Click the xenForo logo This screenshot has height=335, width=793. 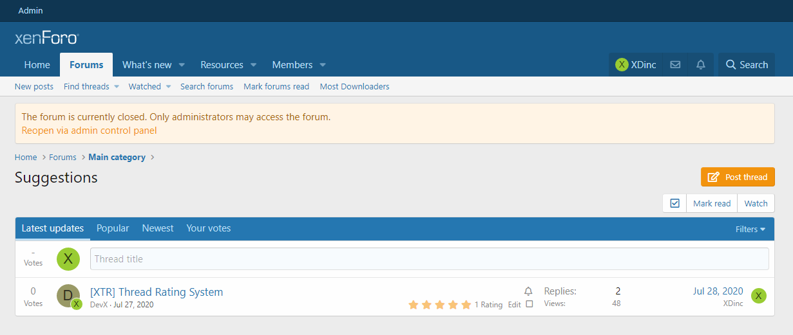click(x=46, y=39)
